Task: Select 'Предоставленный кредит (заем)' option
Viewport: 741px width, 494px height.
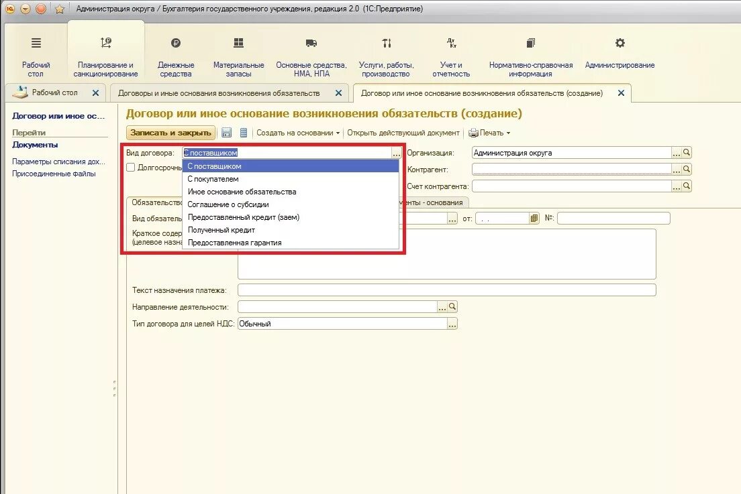Action: pyautogui.click(x=291, y=217)
